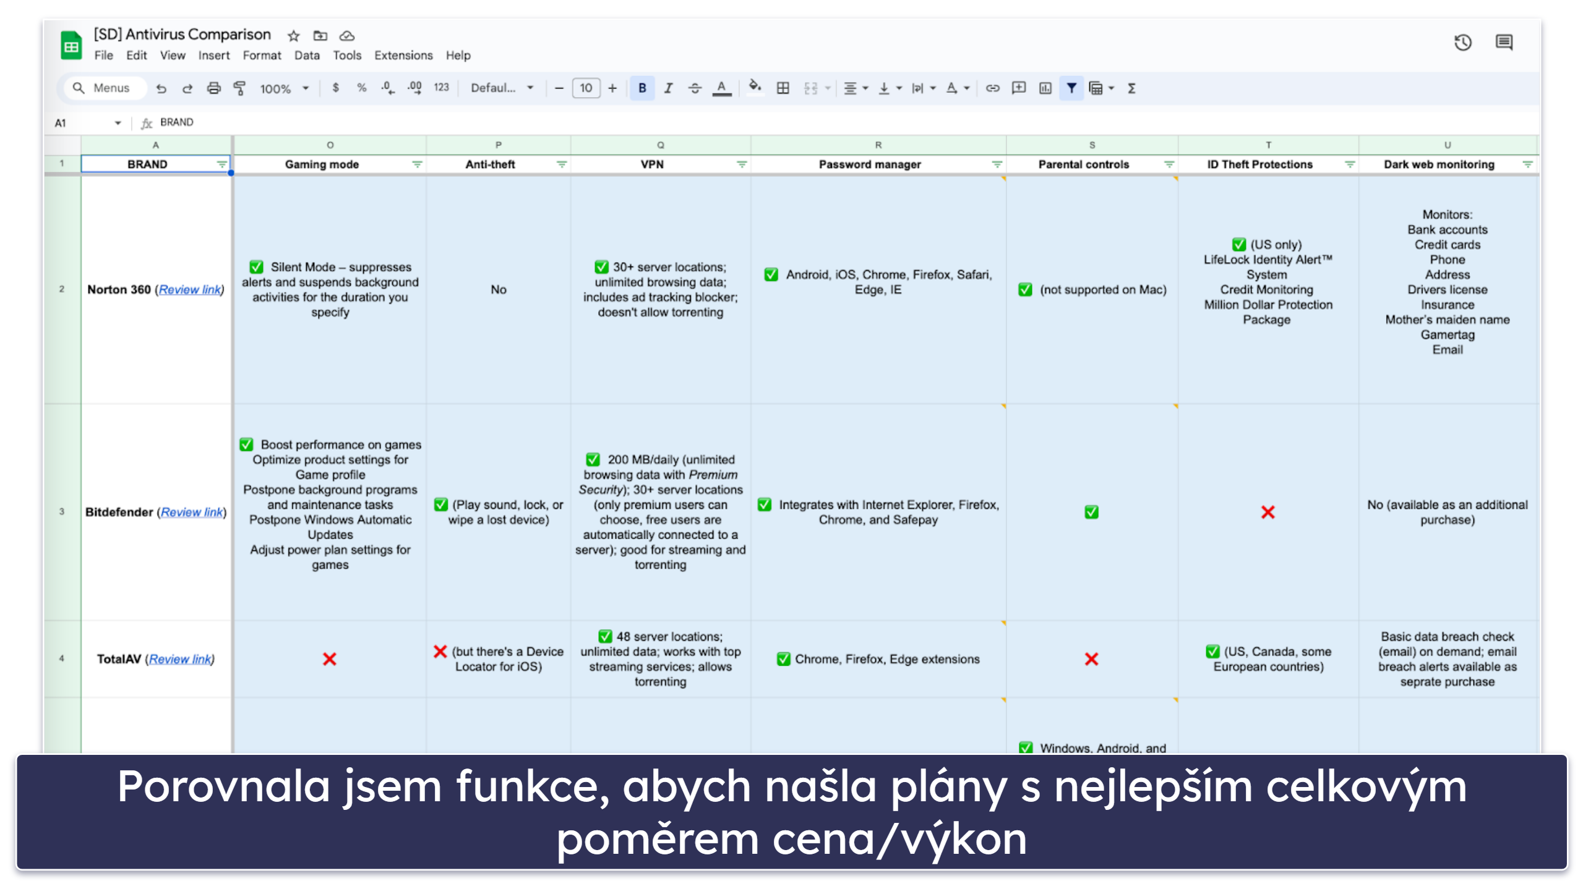Increase font size with plus button

pyautogui.click(x=612, y=88)
